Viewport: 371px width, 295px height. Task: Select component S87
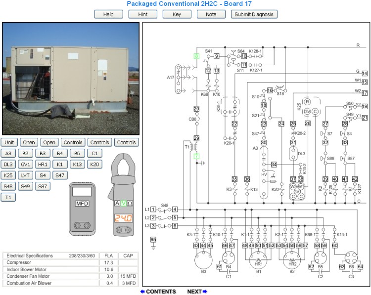point(43,186)
